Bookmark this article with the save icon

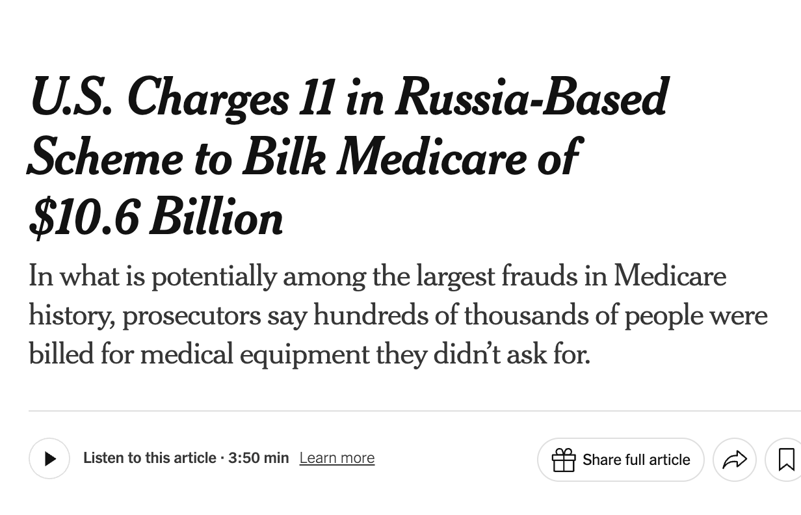(x=786, y=460)
